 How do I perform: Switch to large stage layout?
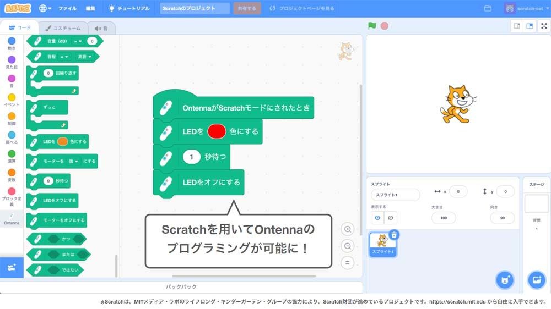[530, 26]
